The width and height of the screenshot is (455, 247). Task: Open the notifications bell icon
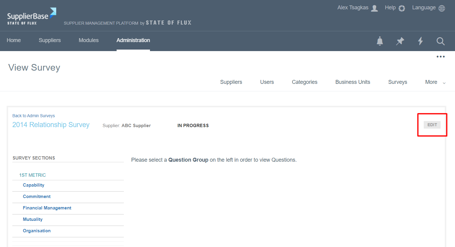tap(380, 41)
